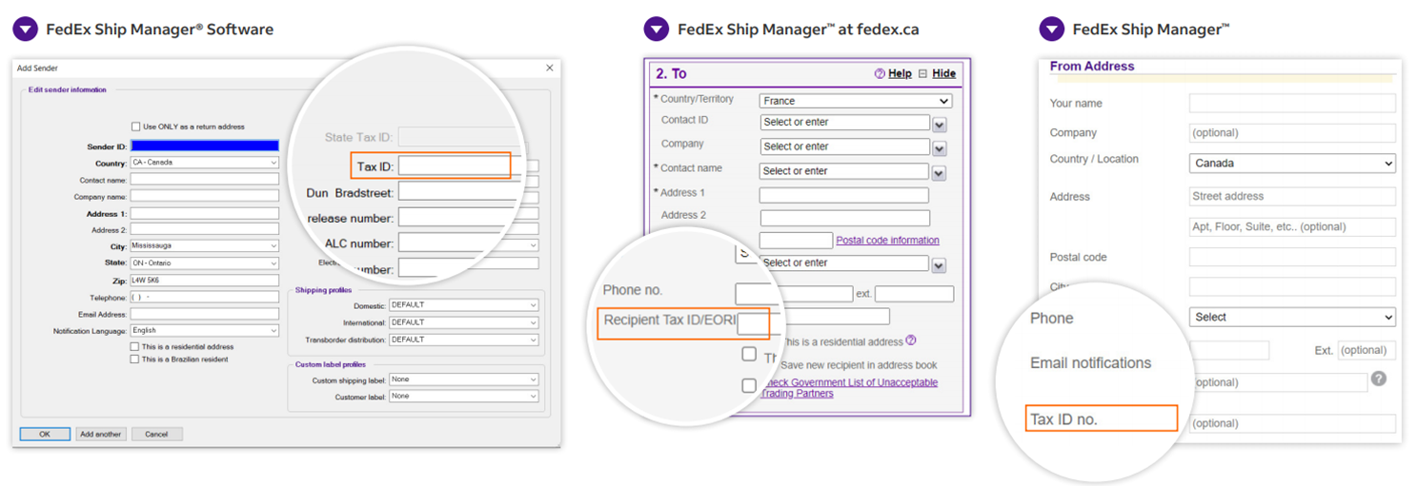Enable Use ONLY as a return address

pos(136,126)
